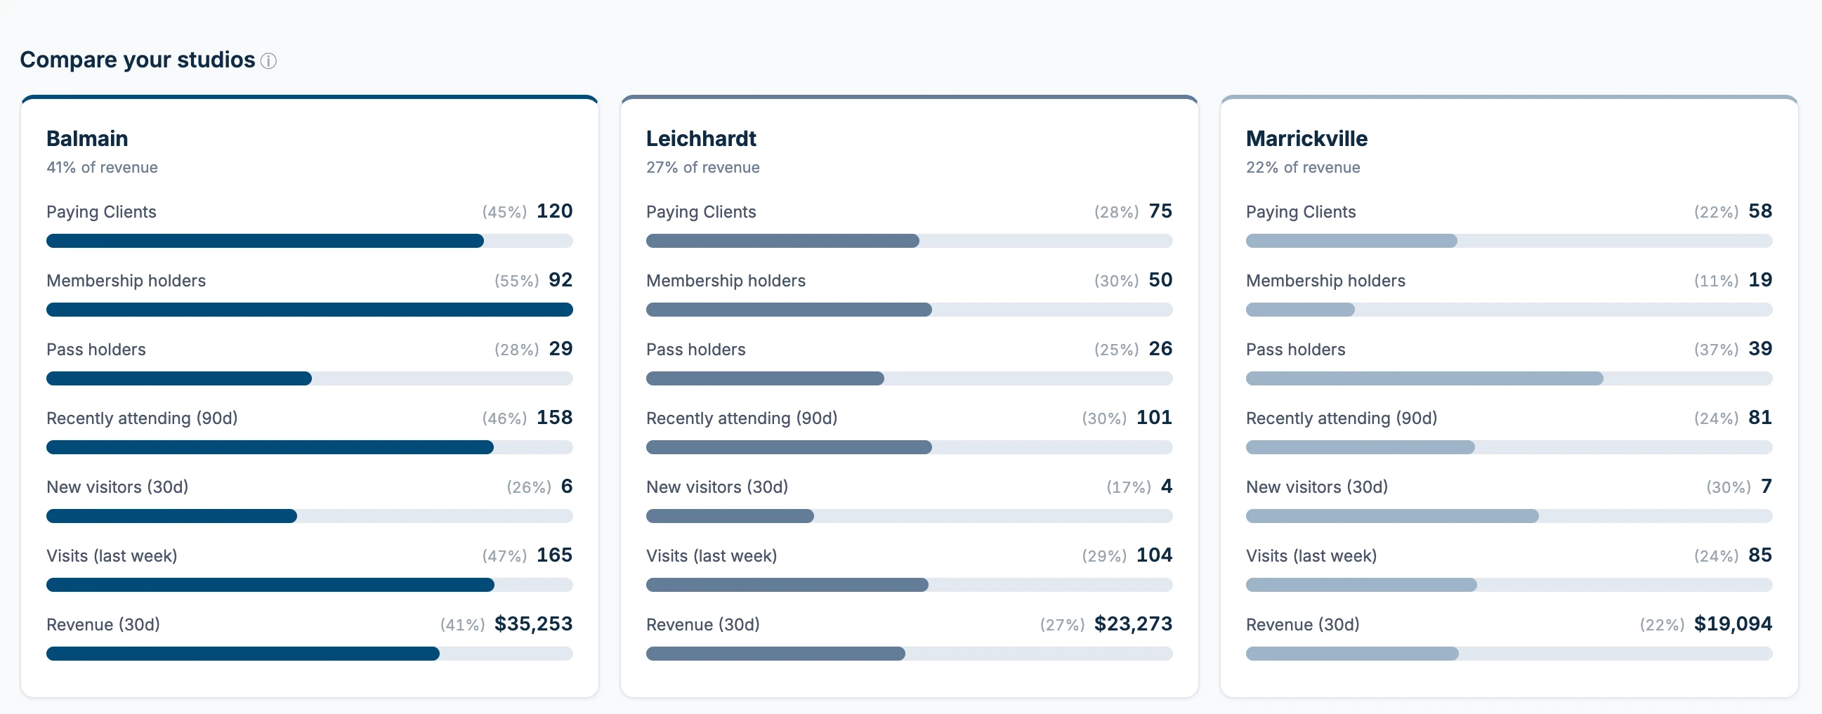Select Marrickville's Recently attending count 81
The height and width of the screenshot is (714, 1822).
click(x=1760, y=417)
